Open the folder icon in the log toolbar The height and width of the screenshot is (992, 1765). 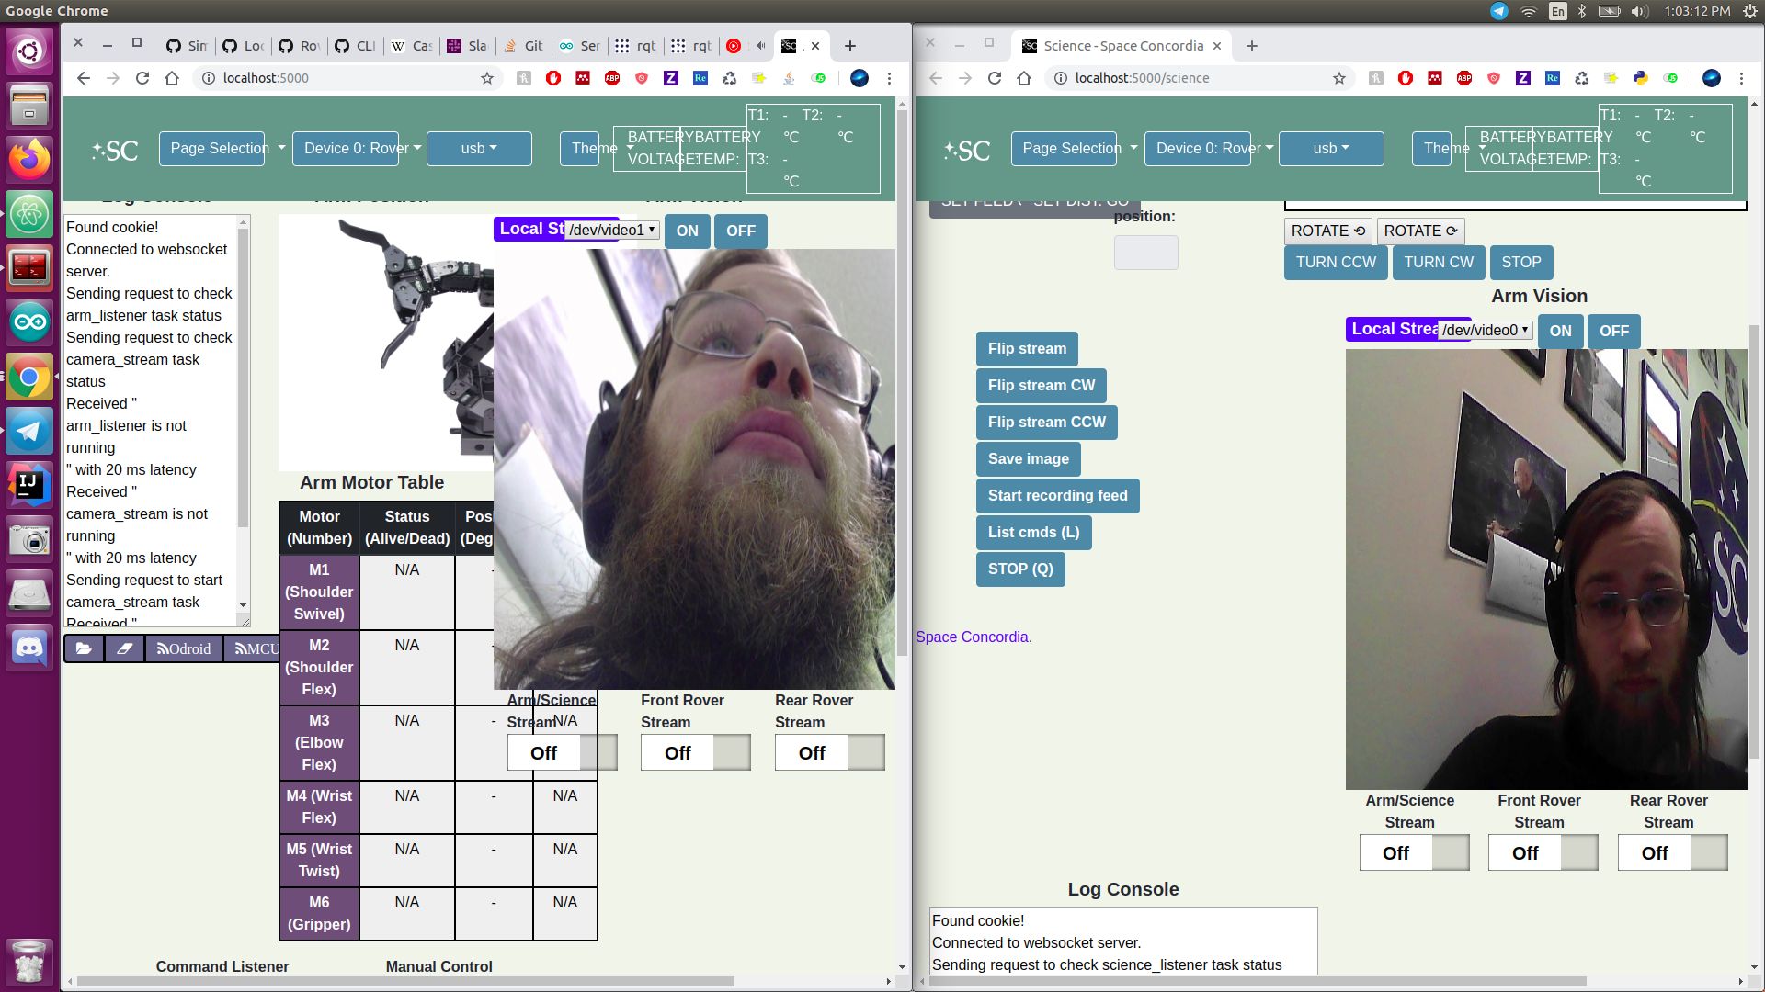84,648
